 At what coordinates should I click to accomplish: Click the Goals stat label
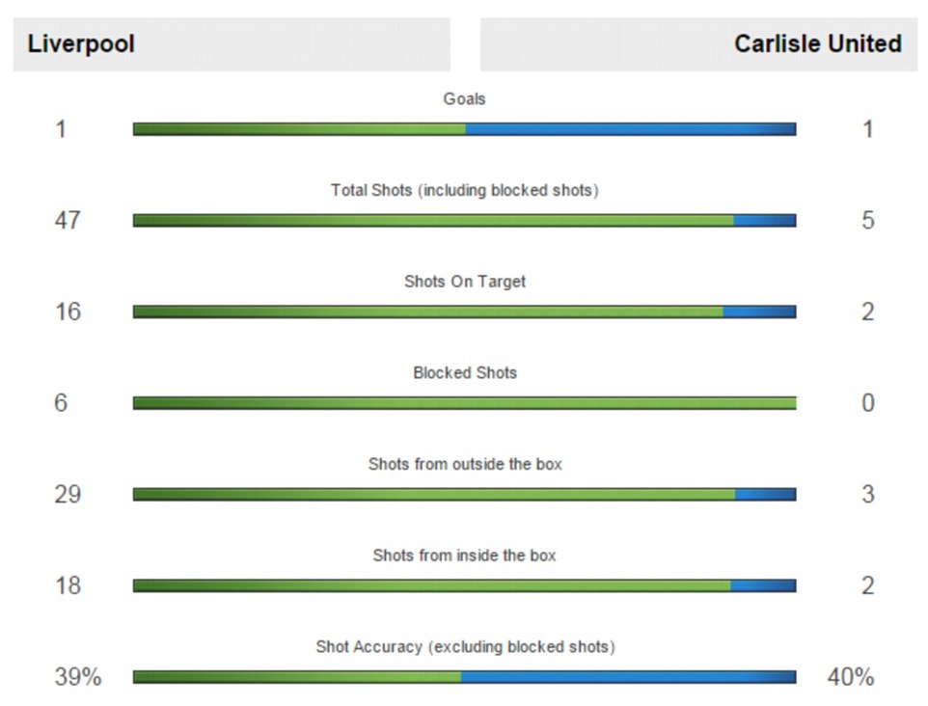[464, 98]
